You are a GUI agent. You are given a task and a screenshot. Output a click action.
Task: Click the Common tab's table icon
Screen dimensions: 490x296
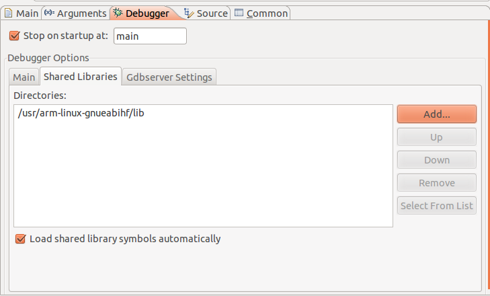(239, 13)
